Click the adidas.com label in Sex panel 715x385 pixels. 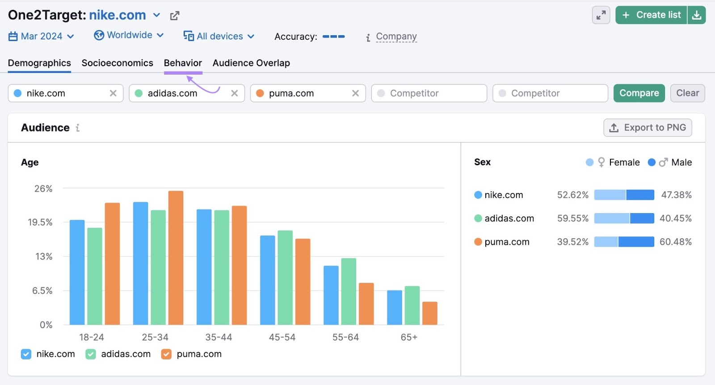pyautogui.click(x=509, y=218)
